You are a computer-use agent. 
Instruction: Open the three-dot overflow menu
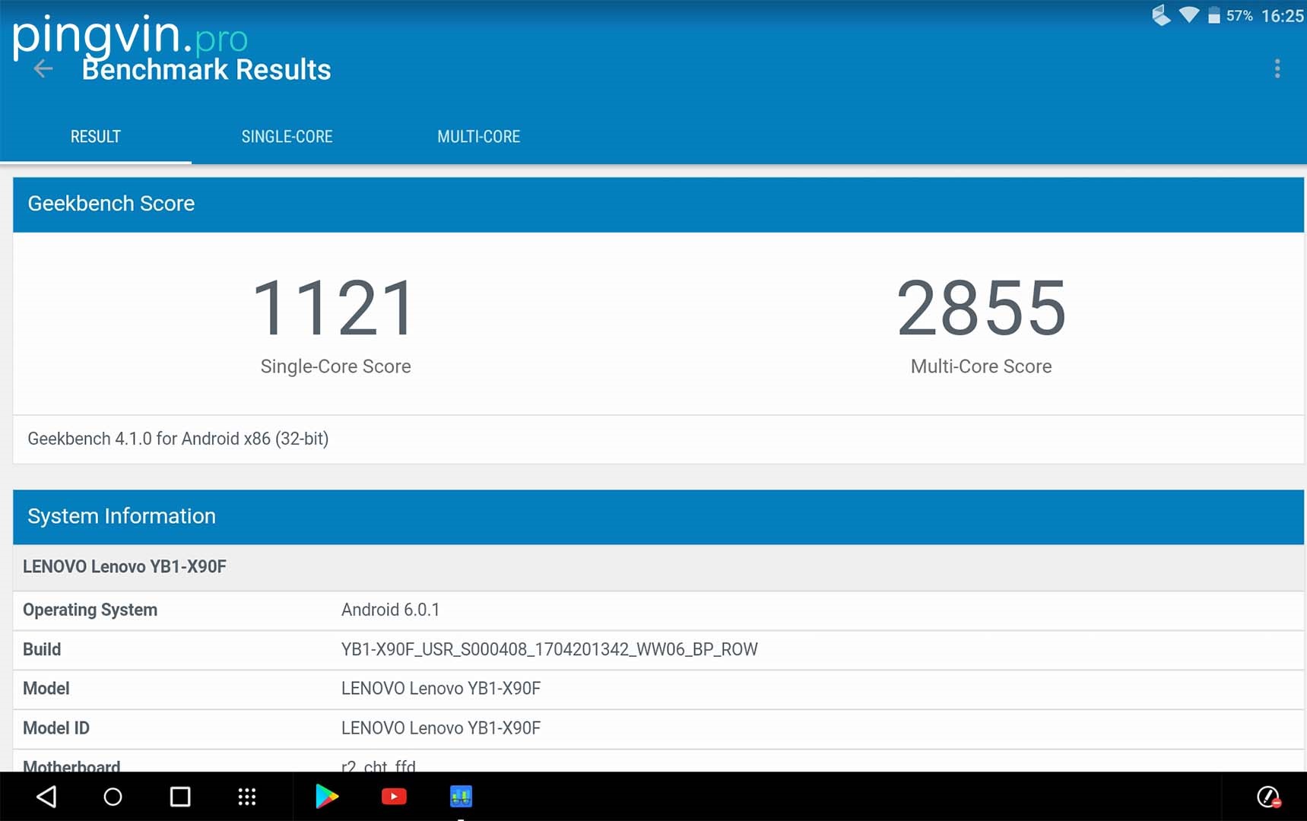tap(1277, 69)
